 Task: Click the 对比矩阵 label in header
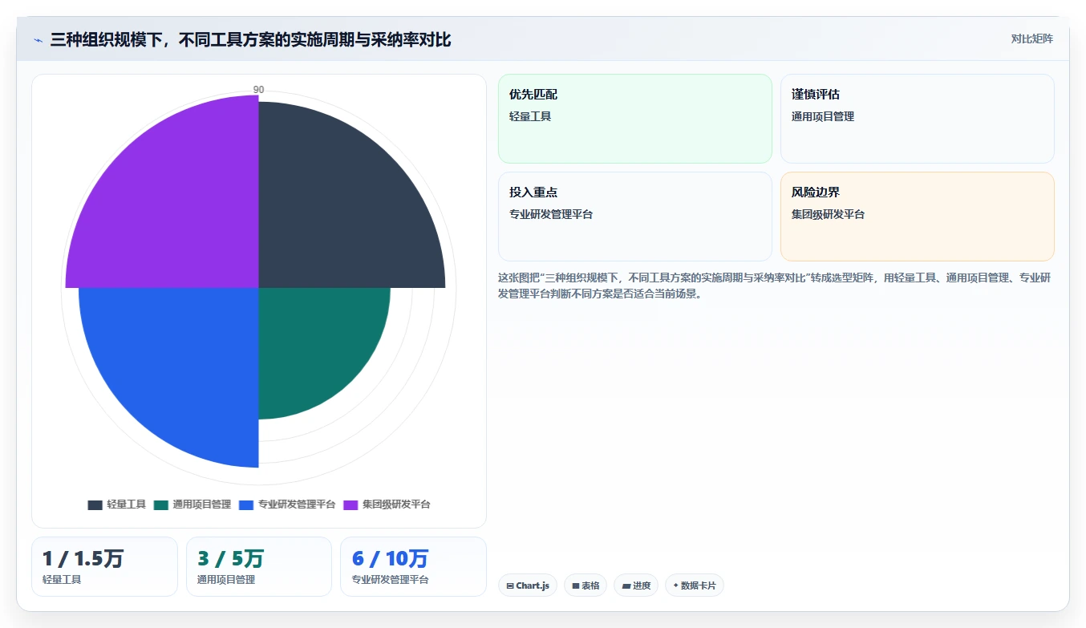1031,38
